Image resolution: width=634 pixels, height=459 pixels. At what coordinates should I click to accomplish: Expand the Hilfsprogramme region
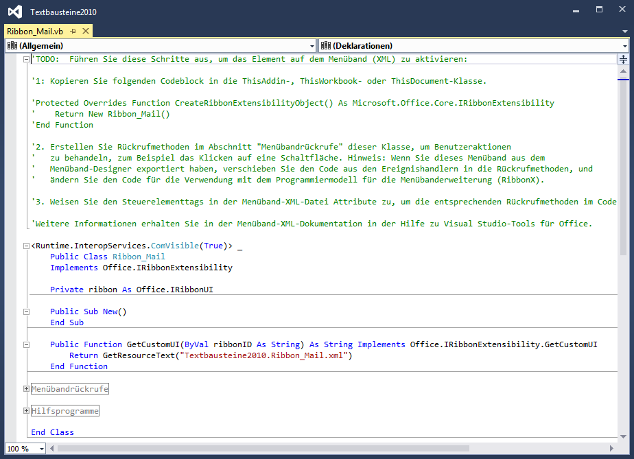tap(26, 410)
